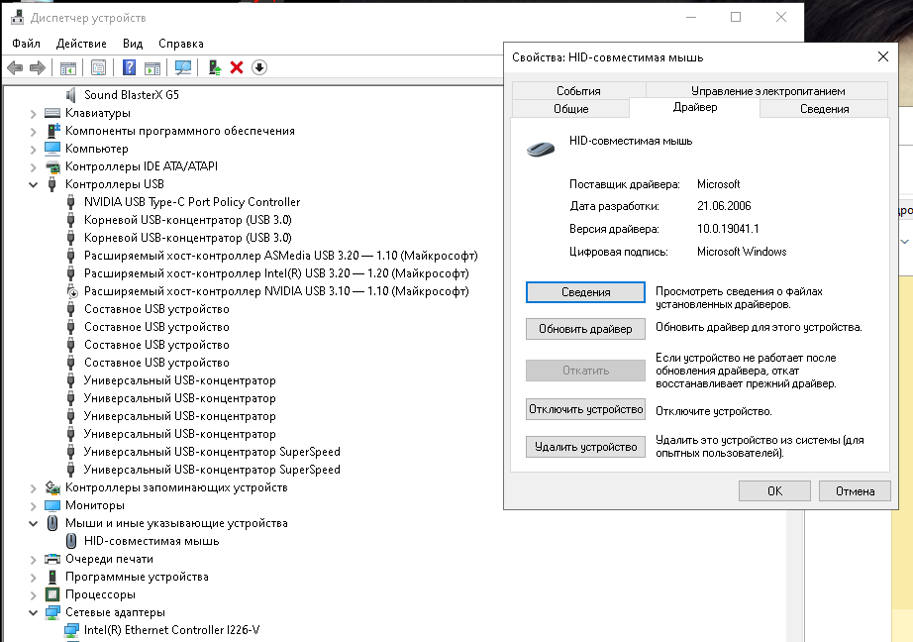Image resolution: width=913 pixels, height=642 pixels.
Task: Click the Компьютер monitor icon
Action: tap(52, 149)
